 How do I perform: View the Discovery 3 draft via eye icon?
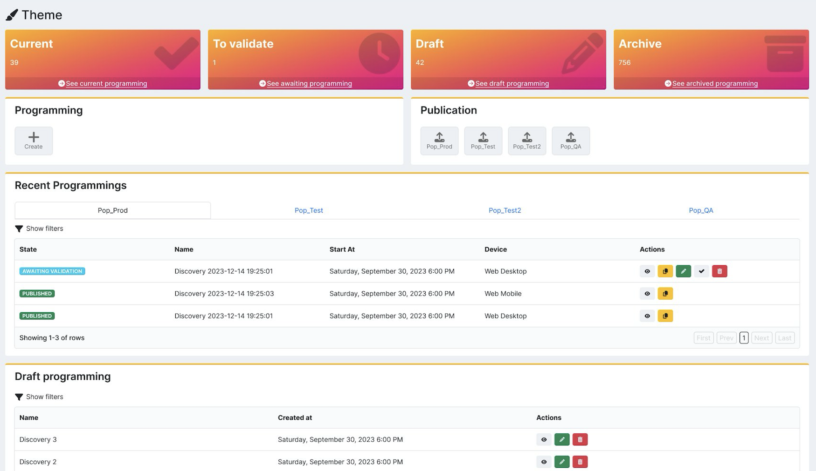[544, 439]
